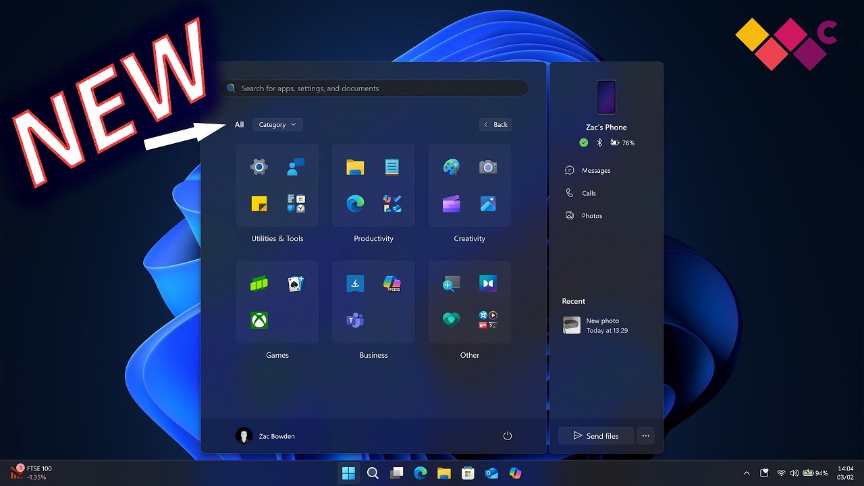Expand hidden icons with the tray chevron
This screenshot has height=486, width=864.
pos(747,473)
